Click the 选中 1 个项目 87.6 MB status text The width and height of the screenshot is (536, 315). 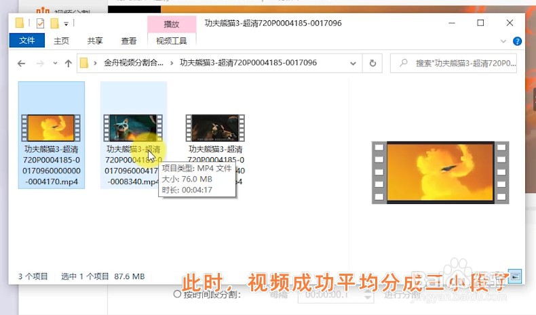click(x=103, y=276)
